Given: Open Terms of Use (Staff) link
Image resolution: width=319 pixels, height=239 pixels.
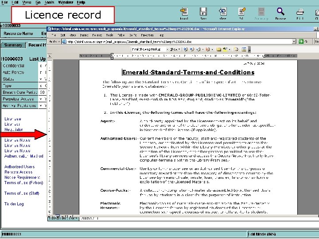Looking at the screenshot, I should click(x=22, y=193).
